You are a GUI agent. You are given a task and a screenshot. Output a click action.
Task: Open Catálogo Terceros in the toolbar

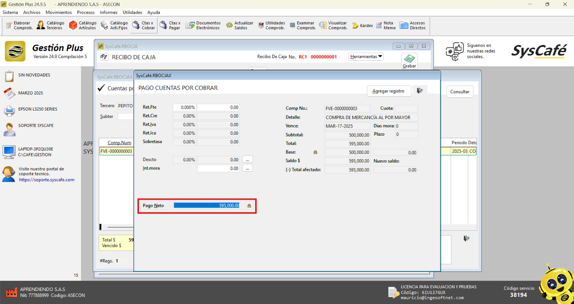pos(51,25)
